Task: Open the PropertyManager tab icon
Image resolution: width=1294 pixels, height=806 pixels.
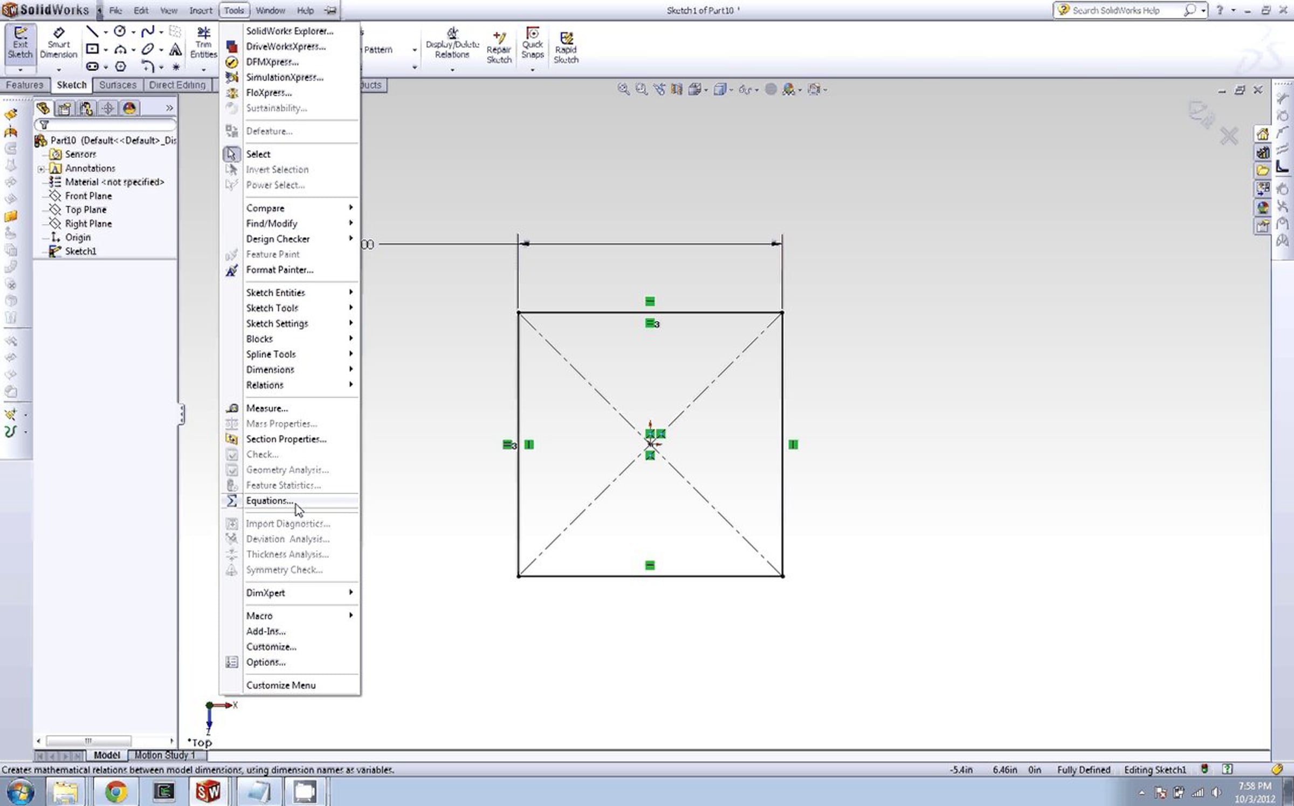Action: pos(65,108)
